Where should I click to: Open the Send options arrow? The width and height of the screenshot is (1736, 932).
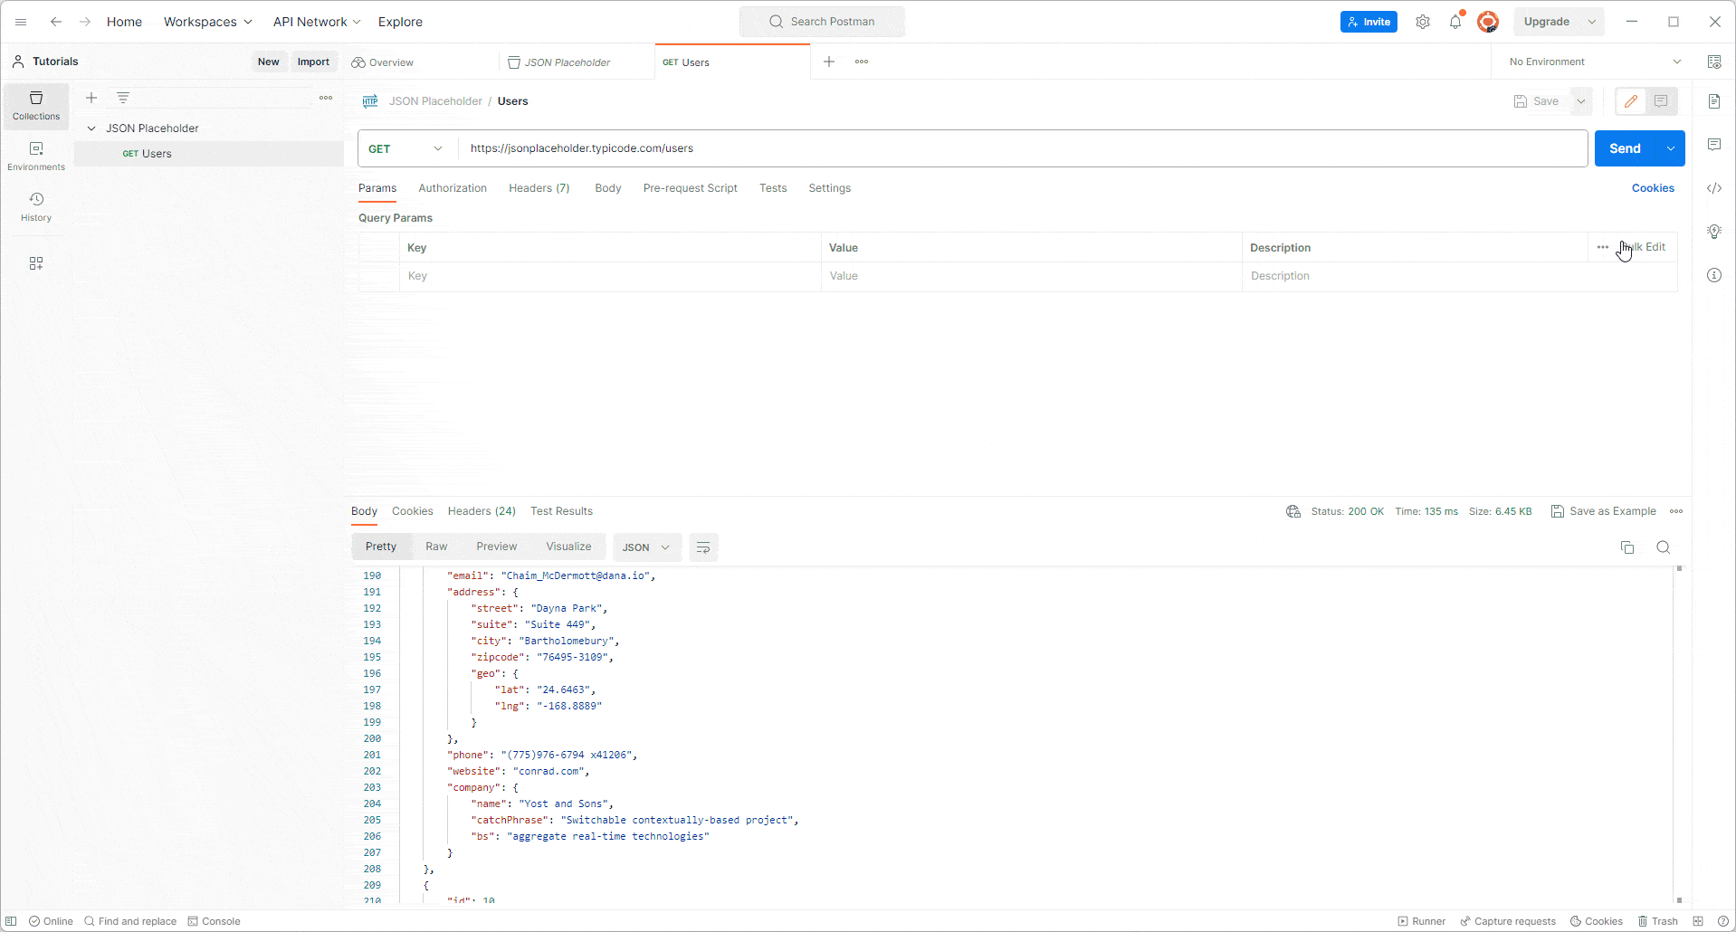1671,148
